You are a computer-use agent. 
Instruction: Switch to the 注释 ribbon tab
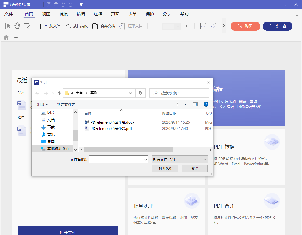coord(98,14)
